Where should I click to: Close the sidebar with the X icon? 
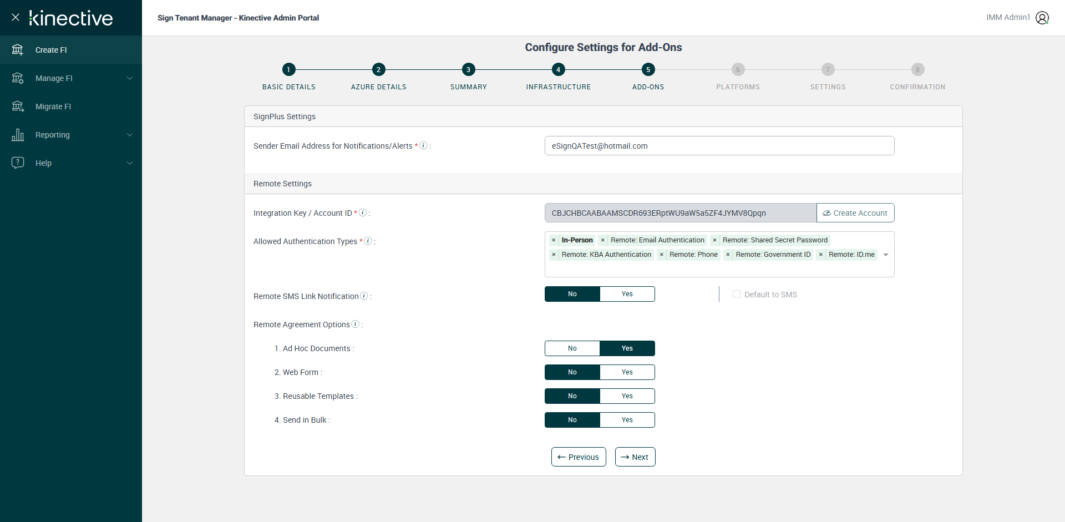coord(16,17)
